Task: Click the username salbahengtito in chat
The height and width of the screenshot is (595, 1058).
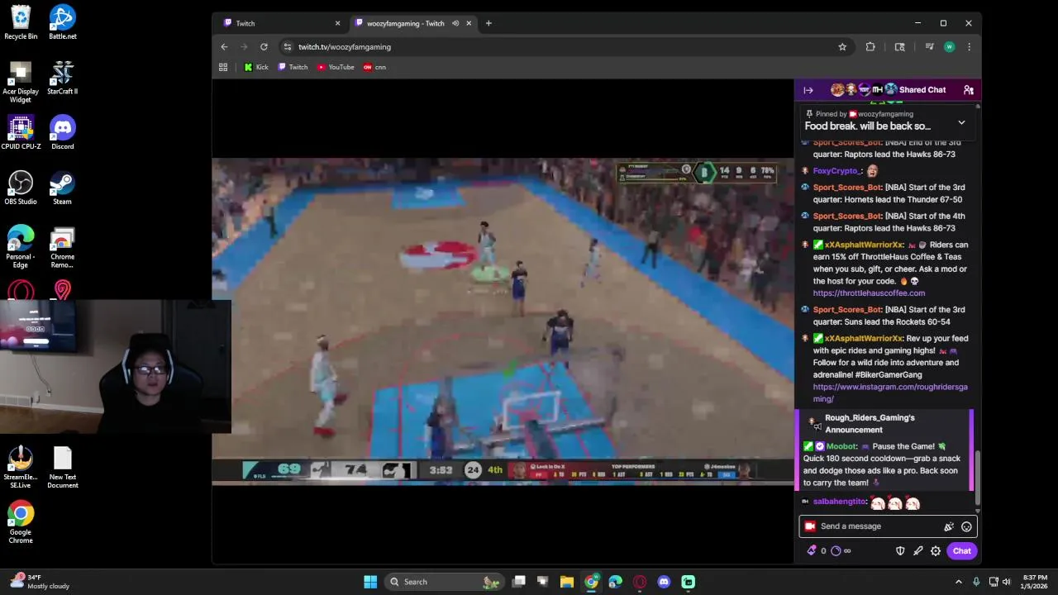Action: pos(839,502)
